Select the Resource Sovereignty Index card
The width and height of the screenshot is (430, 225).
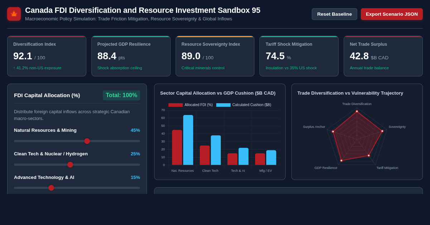215,56
